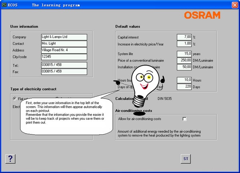Close the ECOS window
Image resolution: width=240 pixels, height=173 pixels.
[x=235, y=5]
